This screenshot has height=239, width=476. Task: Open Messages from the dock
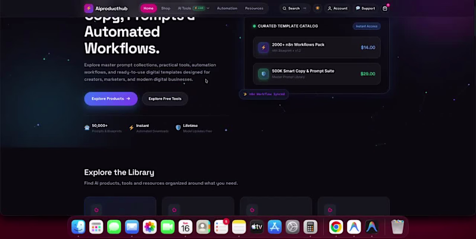[x=114, y=227]
